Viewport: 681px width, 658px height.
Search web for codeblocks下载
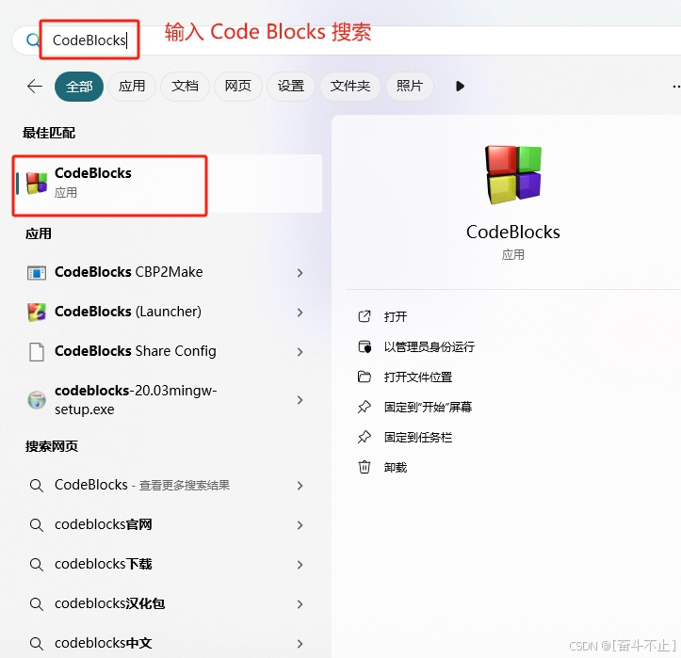coord(167,564)
